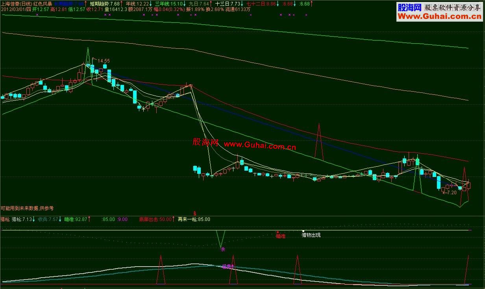Click the 三年线:15.10 value
This screenshot has width=485, height=289.
[x=168, y=4]
